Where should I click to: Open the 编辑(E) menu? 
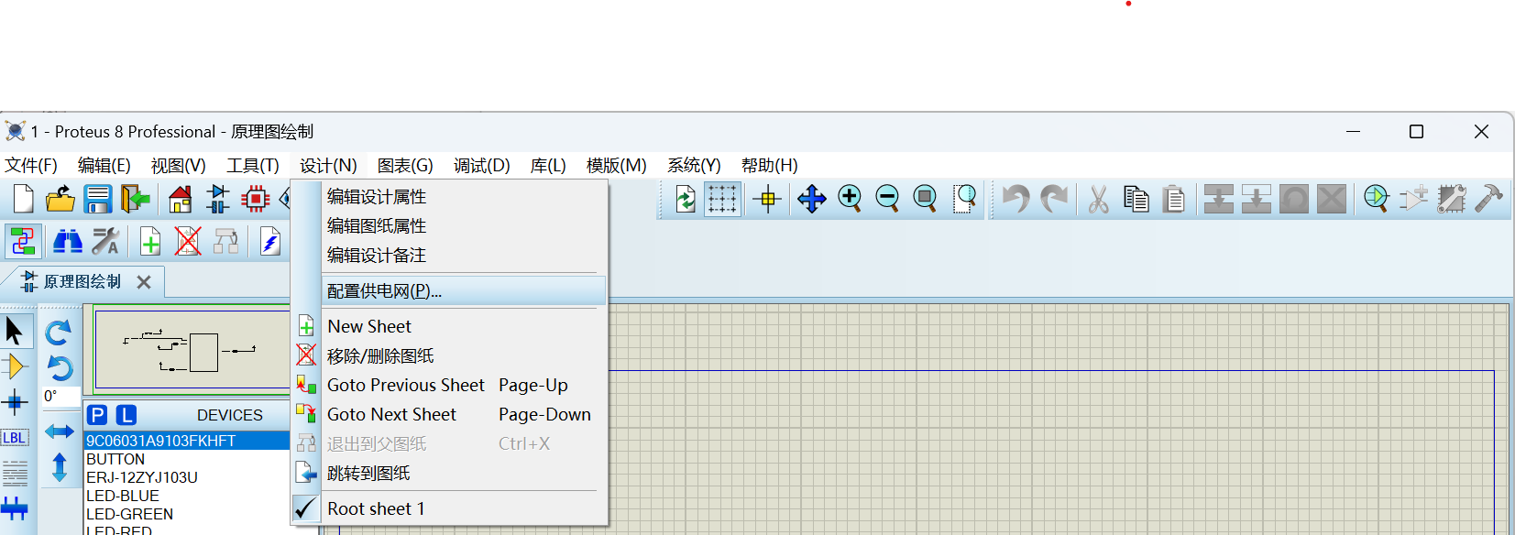104,166
